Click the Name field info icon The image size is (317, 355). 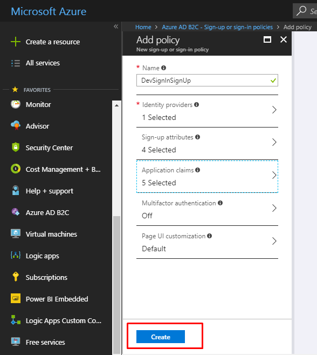pos(163,68)
